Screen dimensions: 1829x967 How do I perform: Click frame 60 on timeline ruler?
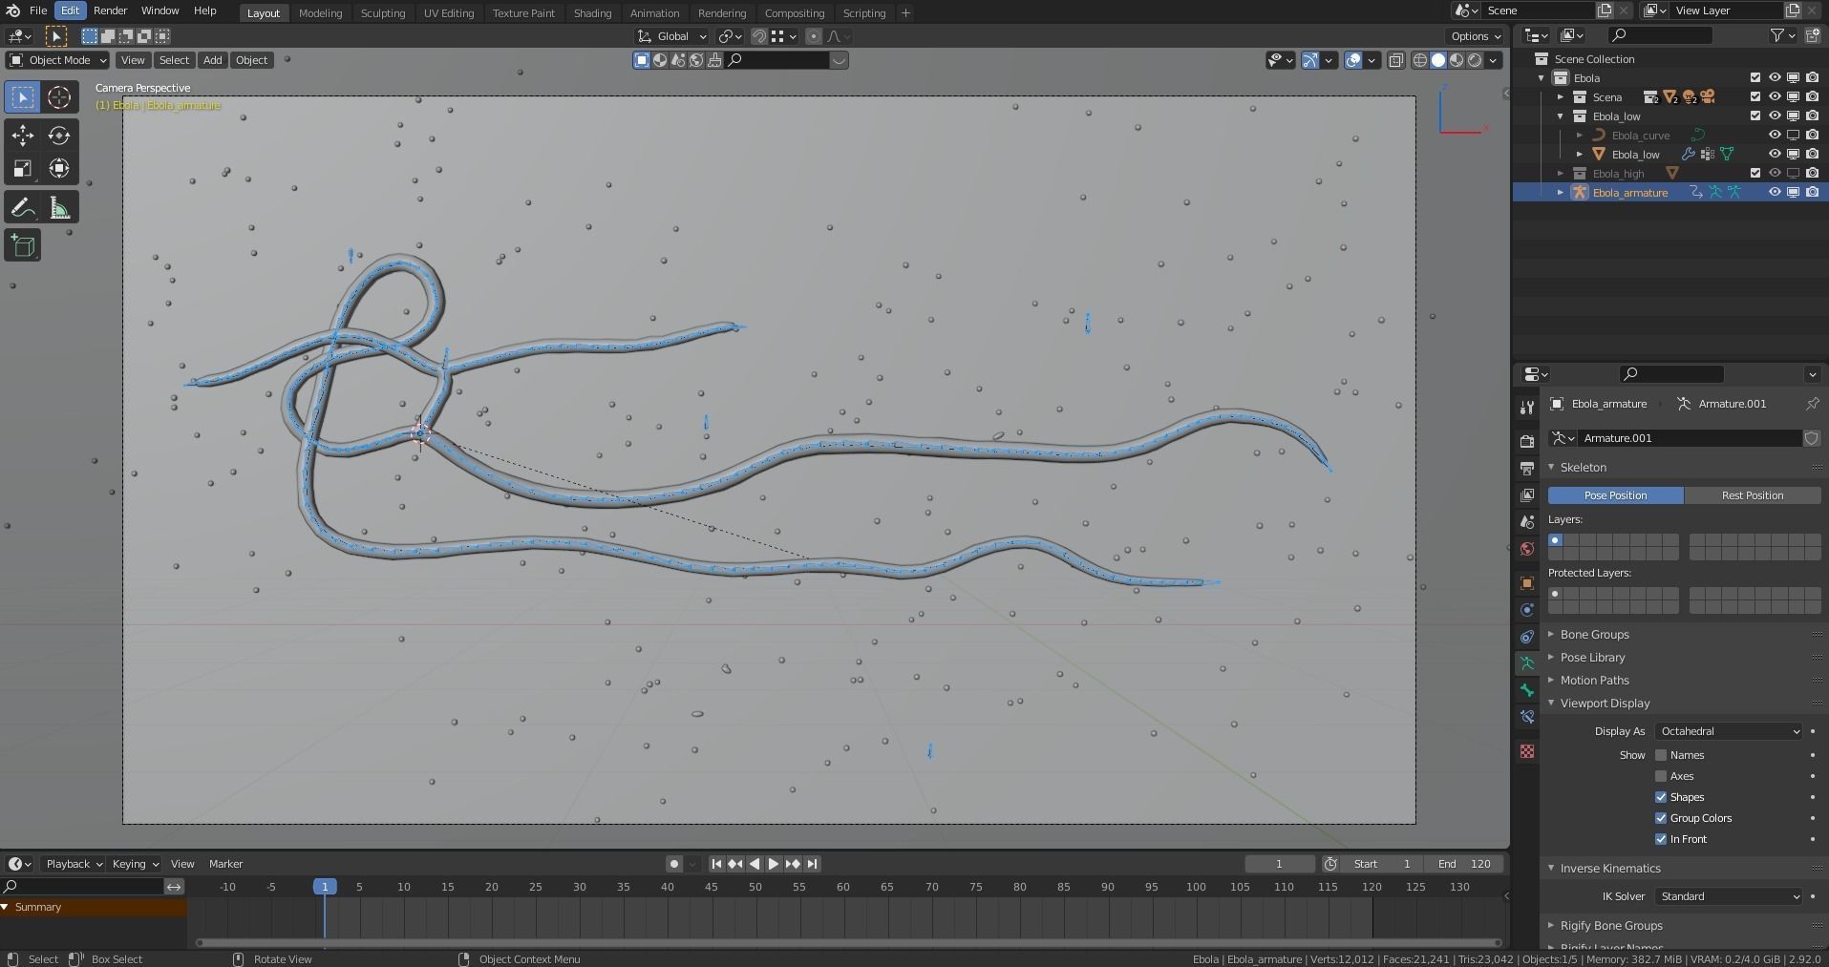(x=842, y=887)
